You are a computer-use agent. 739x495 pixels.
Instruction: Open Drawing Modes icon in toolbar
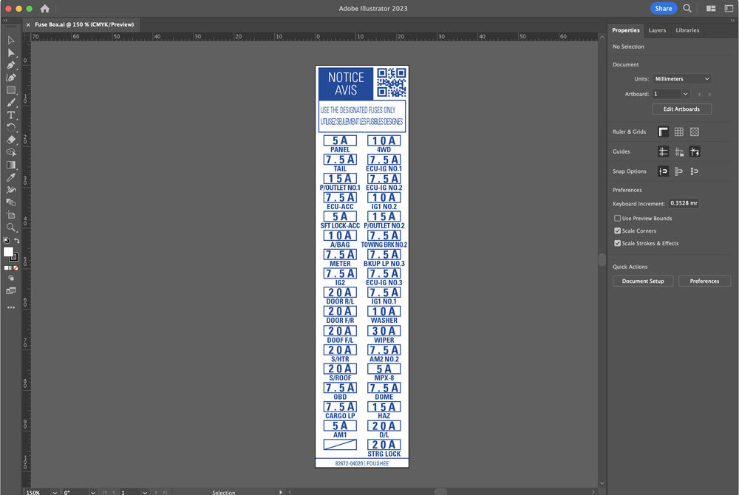11,279
